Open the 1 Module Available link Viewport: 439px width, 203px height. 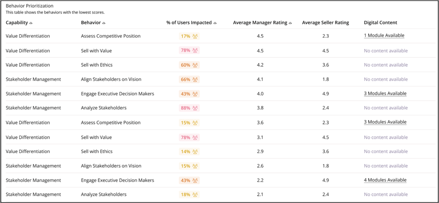click(x=384, y=35)
